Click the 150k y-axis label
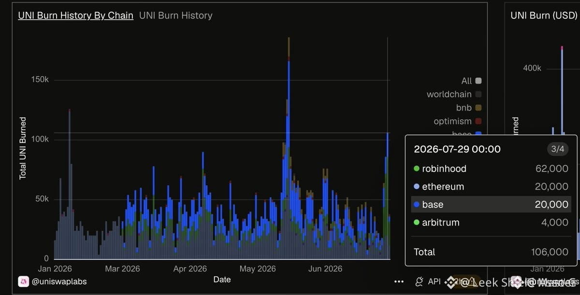 pos(40,80)
